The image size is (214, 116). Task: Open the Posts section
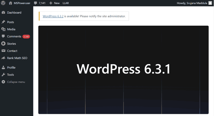[x=10, y=22]
